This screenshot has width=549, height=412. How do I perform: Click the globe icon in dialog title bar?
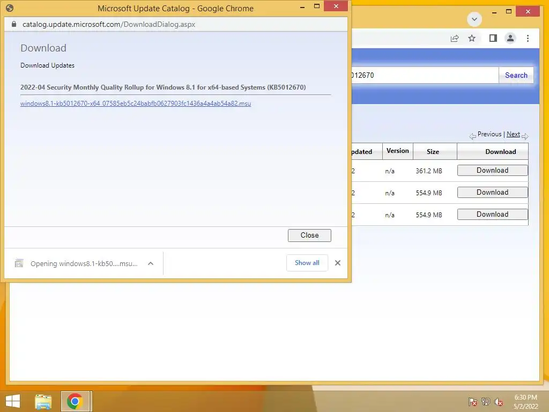[10, 8]
